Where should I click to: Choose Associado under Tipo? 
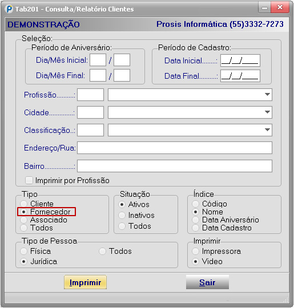pyautogui.click(x=24, y=220)
